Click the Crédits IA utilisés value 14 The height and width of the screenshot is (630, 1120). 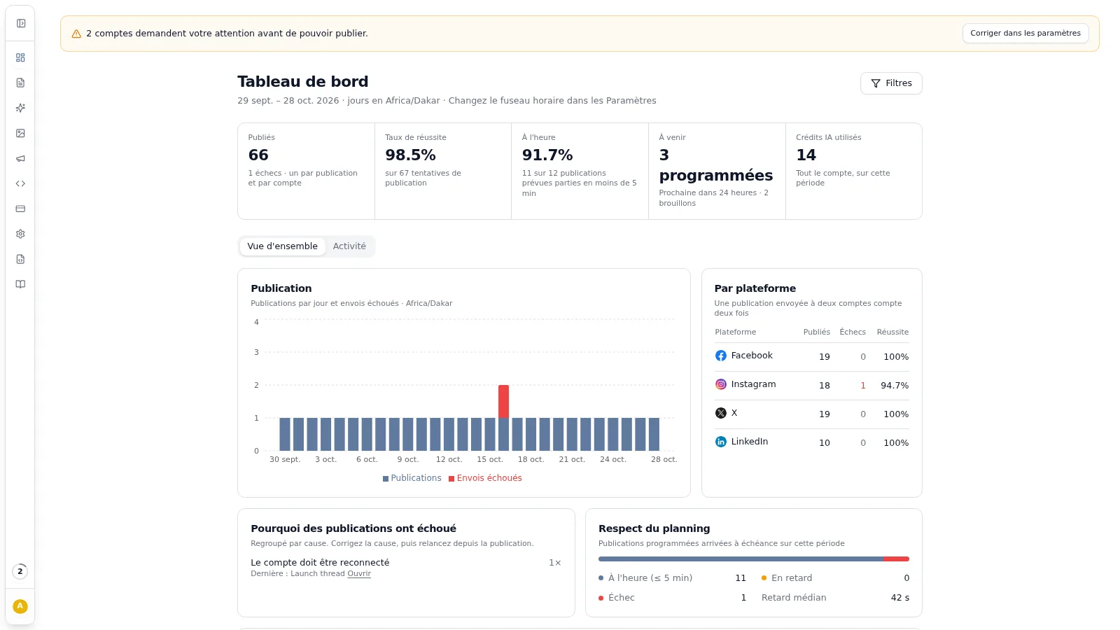(806, 155)
